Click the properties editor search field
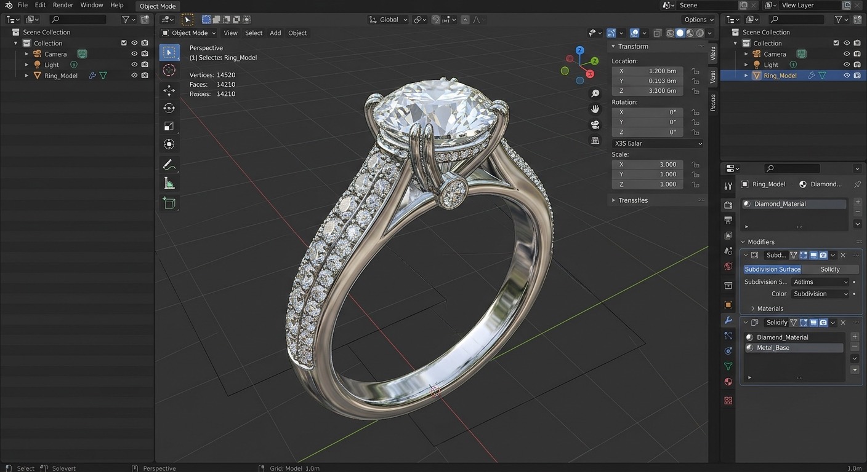Screen dimensions: 867x472 (791, 168)
